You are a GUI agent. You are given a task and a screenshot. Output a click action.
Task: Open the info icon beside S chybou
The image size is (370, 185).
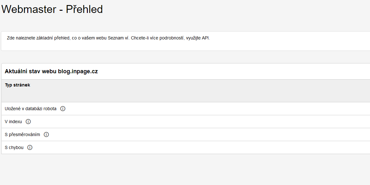(x=30, y=147)
